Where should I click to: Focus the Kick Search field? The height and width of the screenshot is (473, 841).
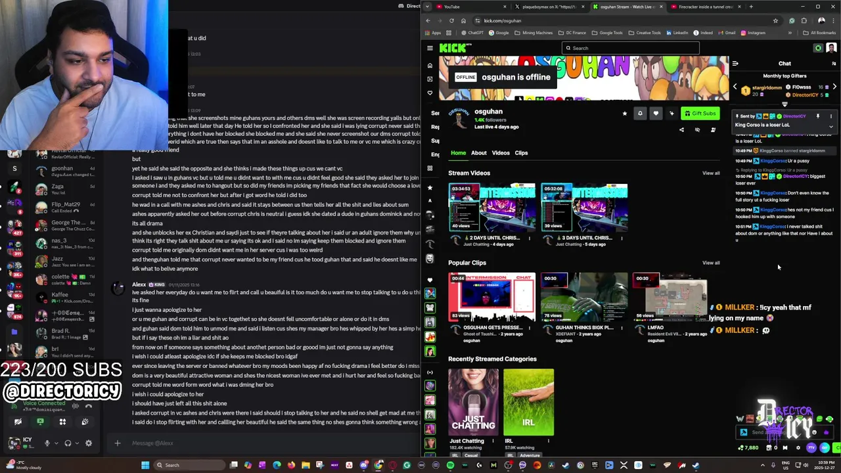click(631, 48)
